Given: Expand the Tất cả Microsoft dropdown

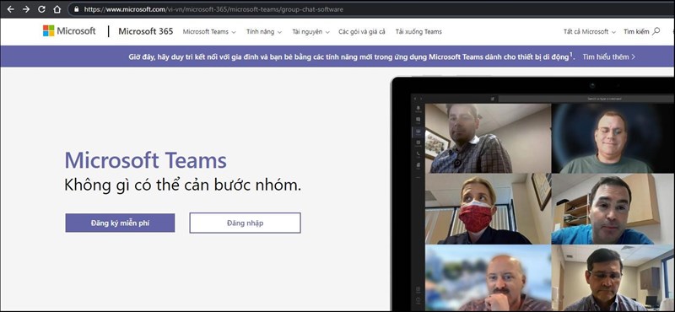Looking at the screenshot, I should pos(589,32).
